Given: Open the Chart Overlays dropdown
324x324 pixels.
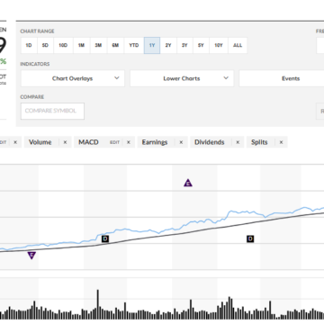Looking at the screenshot, I should point(73,78).
